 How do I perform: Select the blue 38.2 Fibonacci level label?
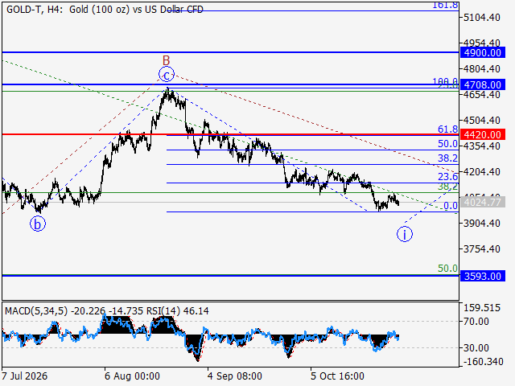(447, 158)
